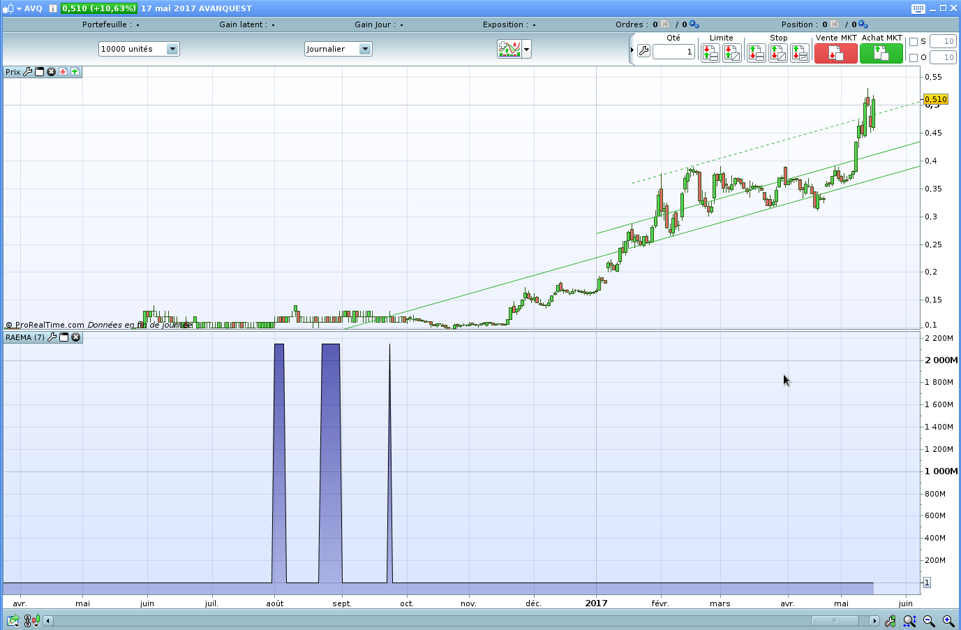The width and height of the screenshot is (961, 630).
Task: Collapse the trading toolbar with the left arrow
Action: [632, 50]
